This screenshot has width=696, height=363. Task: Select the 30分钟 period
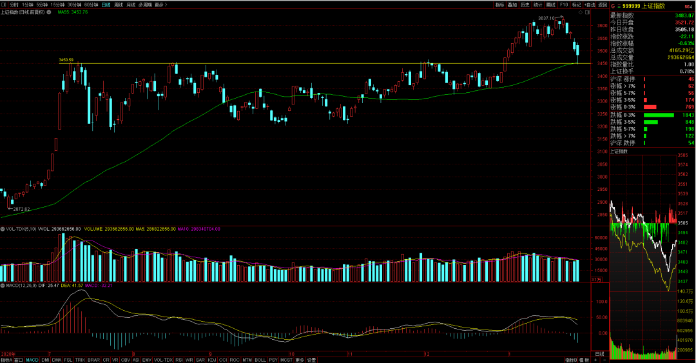tap(74, 5)
